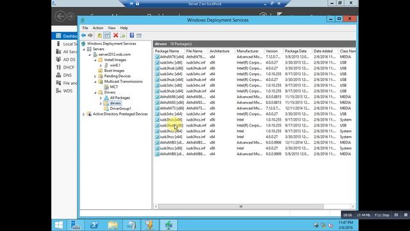The image size is (410, 231).
Task: Expand Active Directory Prestaged Devices node
Action: [x=84, y=114]
